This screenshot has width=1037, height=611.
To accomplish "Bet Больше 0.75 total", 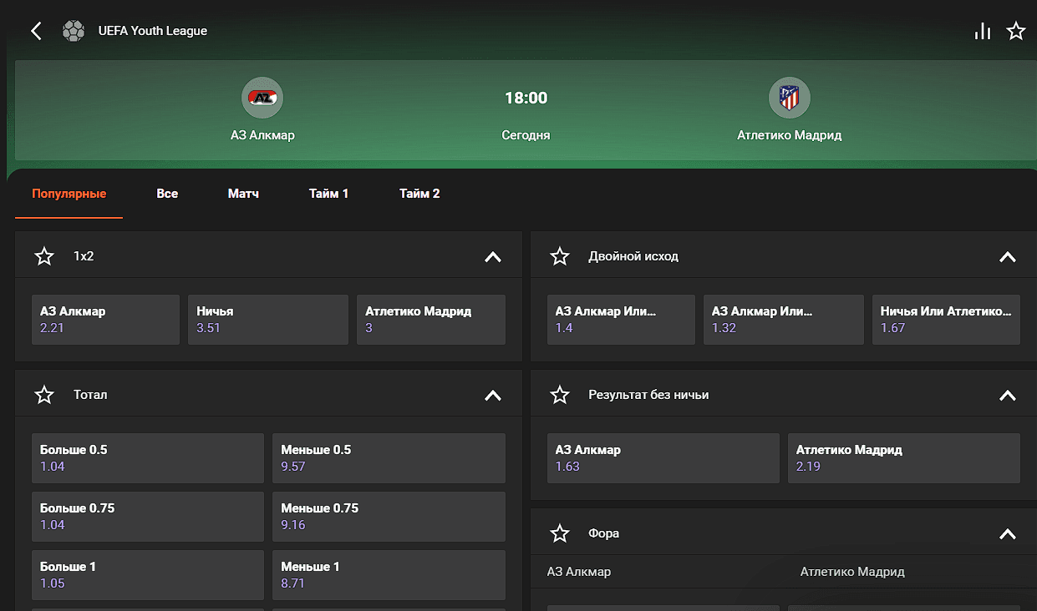I will [x=148, y=517].
